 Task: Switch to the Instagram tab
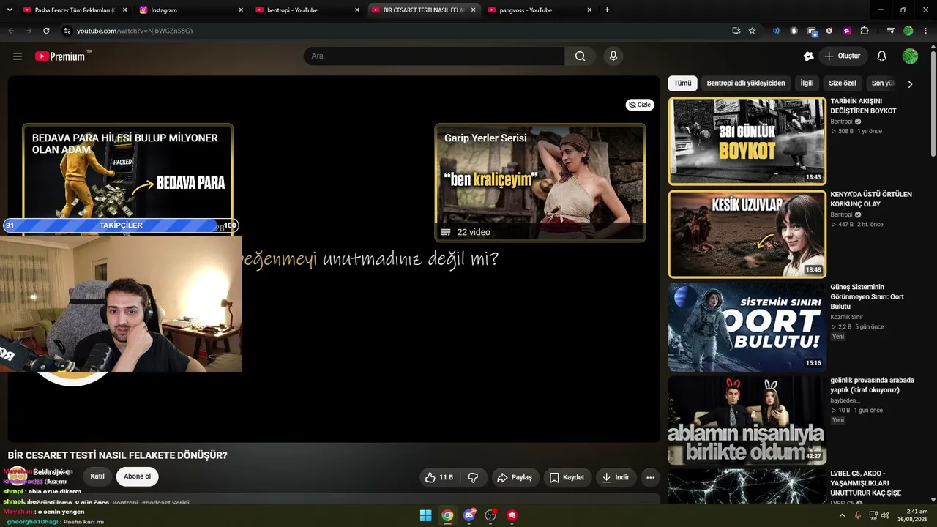[x=191, y=10]
